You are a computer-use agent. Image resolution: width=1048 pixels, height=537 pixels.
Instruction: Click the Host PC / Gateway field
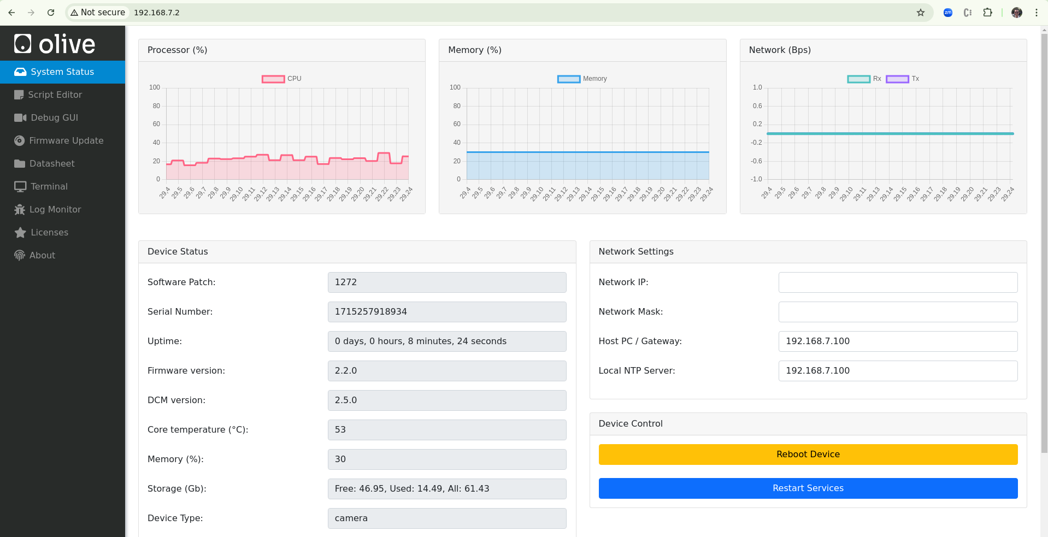pos(898,341)
